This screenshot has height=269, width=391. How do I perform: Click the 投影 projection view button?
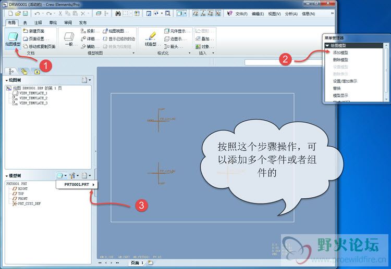point(90,31)
